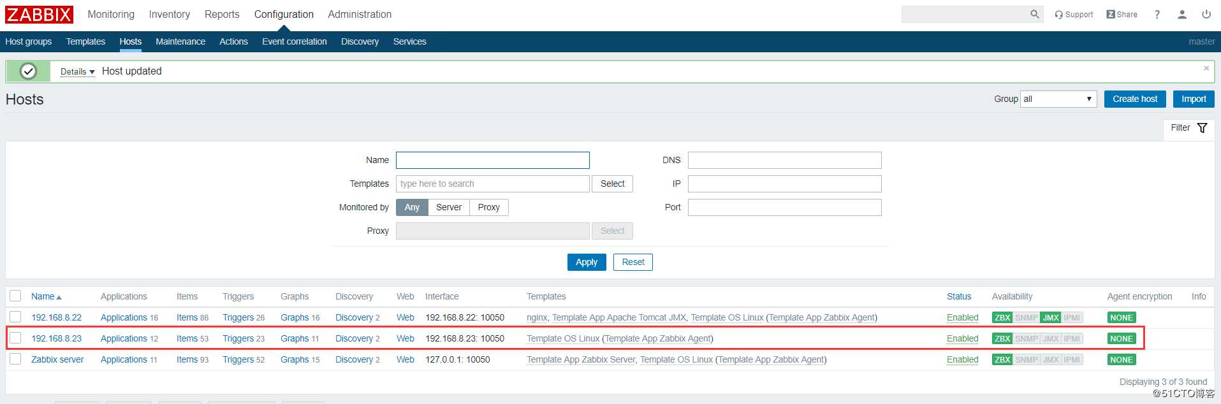Go to Templates submenu
This screenshot has width=1221, height=404.
tap(85, 41)
